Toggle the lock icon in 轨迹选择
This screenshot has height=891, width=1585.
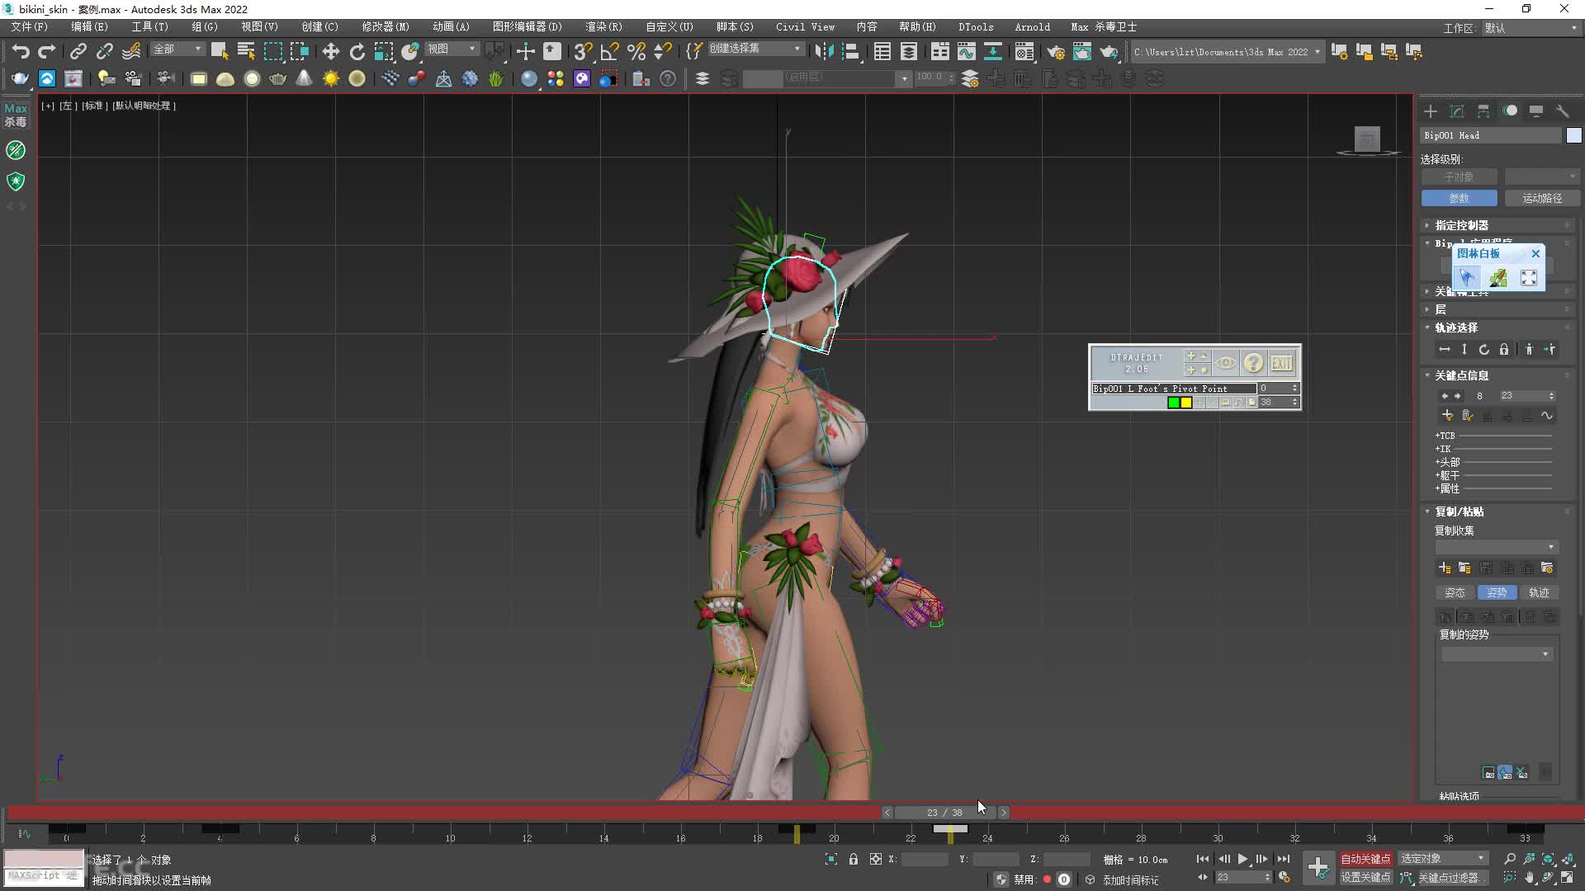[1504, 350]
